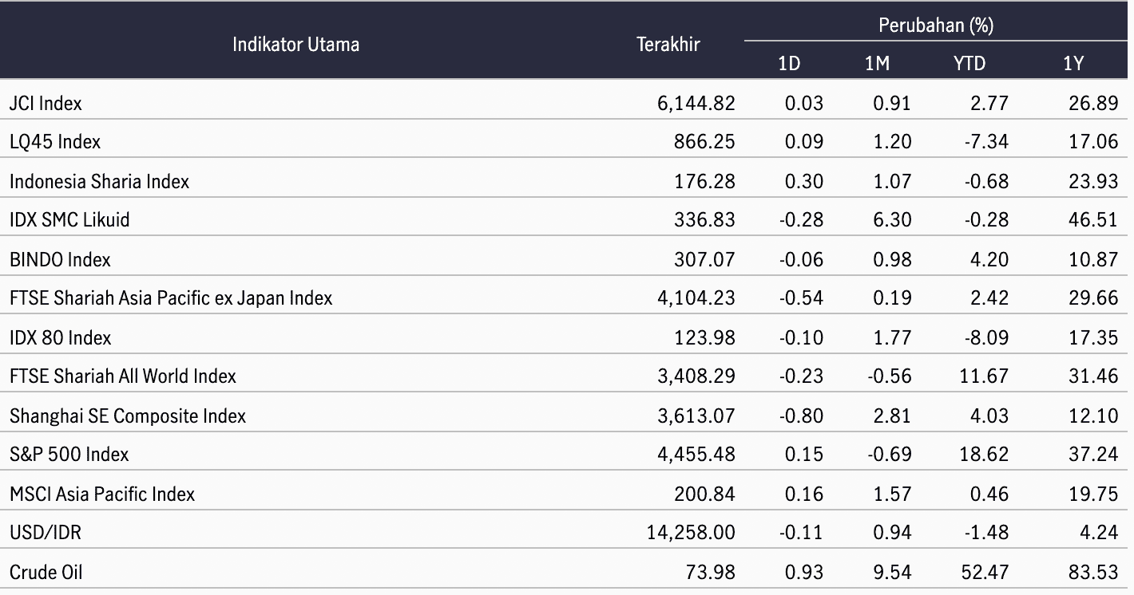1134x595 pixels.
Task: Select FTSE Shariah Asia Pacific ex Japan Index
Action: click(x=171, y=298)
